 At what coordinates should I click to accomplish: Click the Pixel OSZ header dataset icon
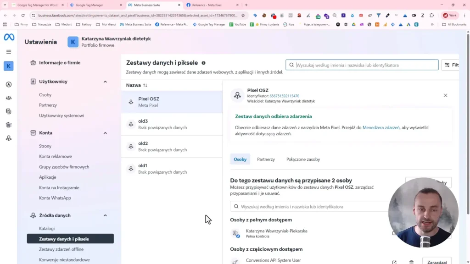point(237,95)
